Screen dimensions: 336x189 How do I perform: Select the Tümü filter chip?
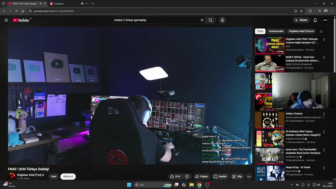pyautogui.click(x=260, y=31)
